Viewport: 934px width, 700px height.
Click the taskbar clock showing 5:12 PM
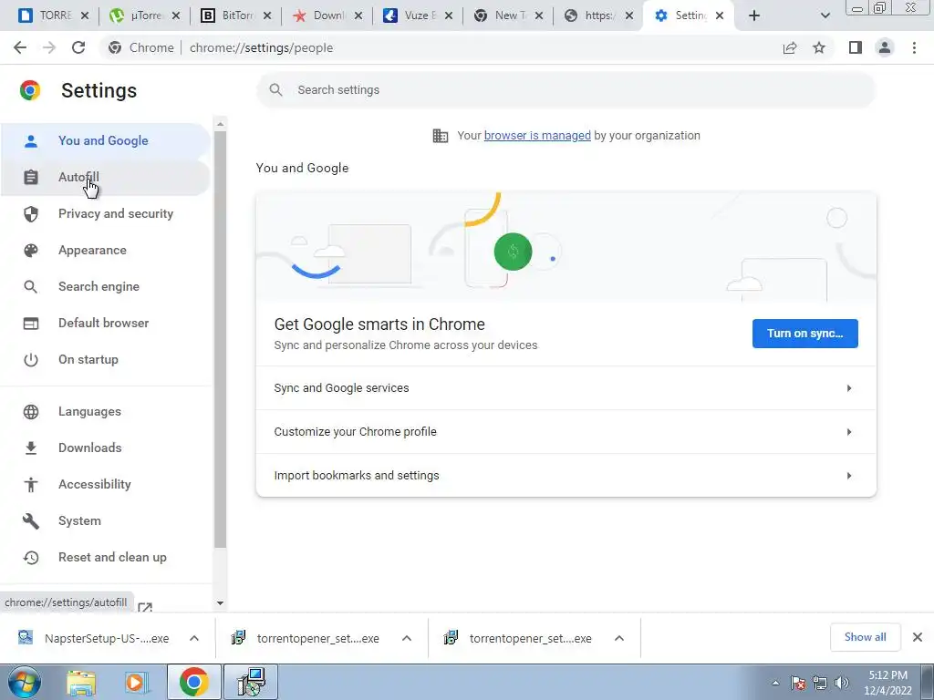pyautogui.click(x=887, y=683)
